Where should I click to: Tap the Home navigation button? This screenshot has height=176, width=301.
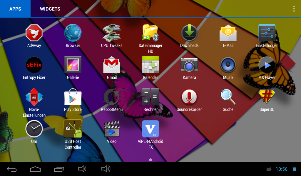coord(35,169)
